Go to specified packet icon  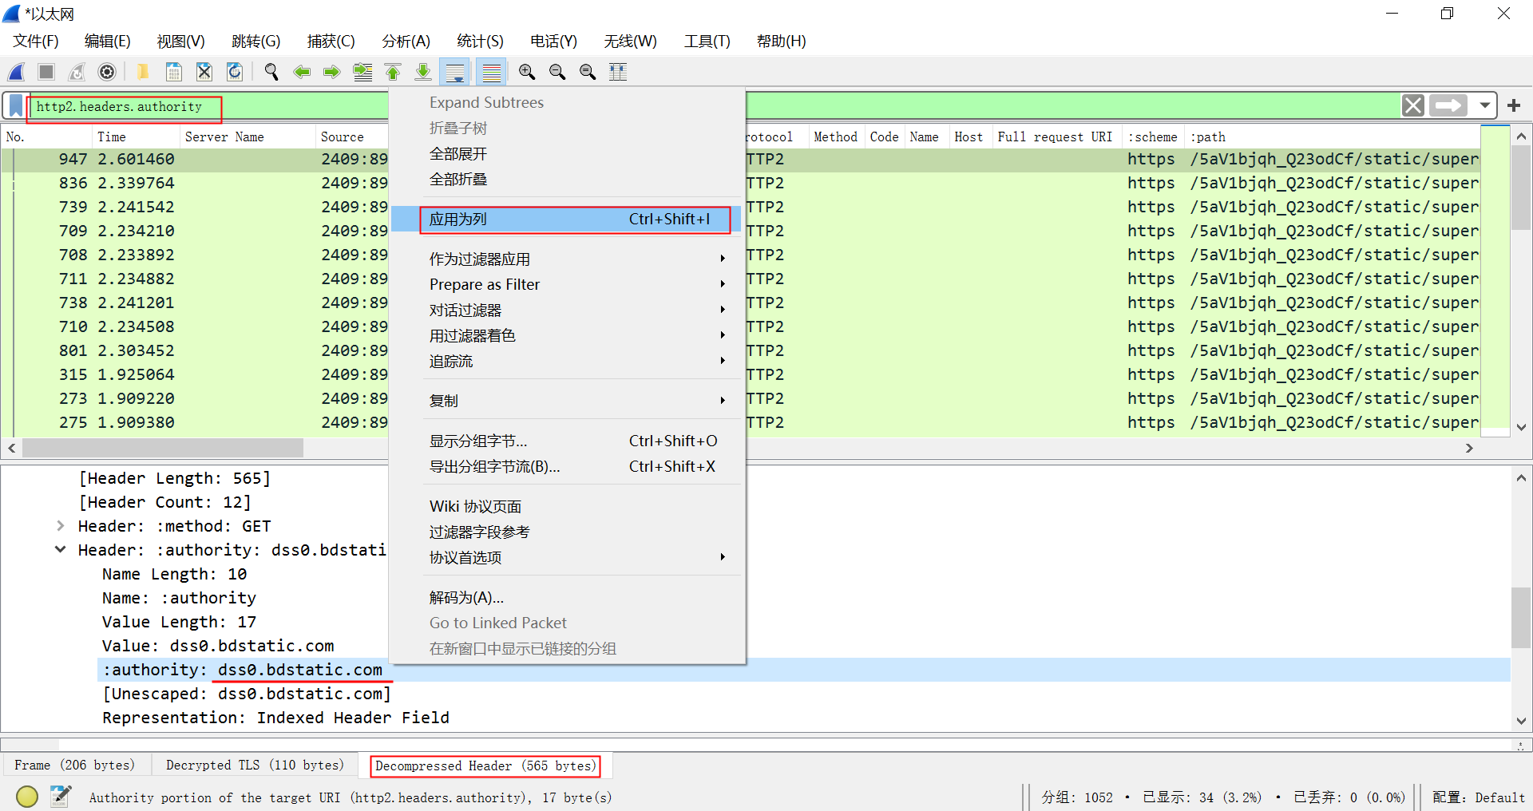362,72
